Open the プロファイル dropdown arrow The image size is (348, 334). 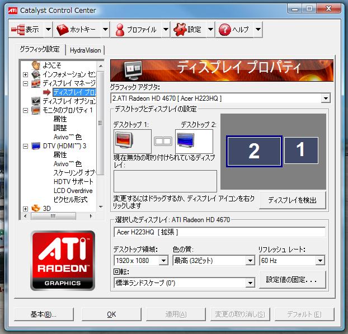click(x=166, y=30)
